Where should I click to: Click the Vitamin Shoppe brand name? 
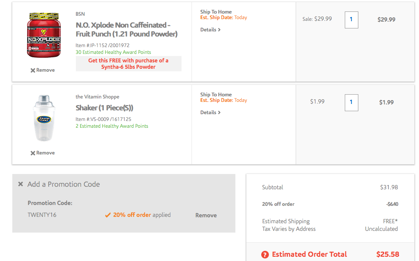pos(97,97)
